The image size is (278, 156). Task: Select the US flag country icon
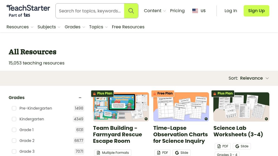pyautogui.click(x=195, y=11)
